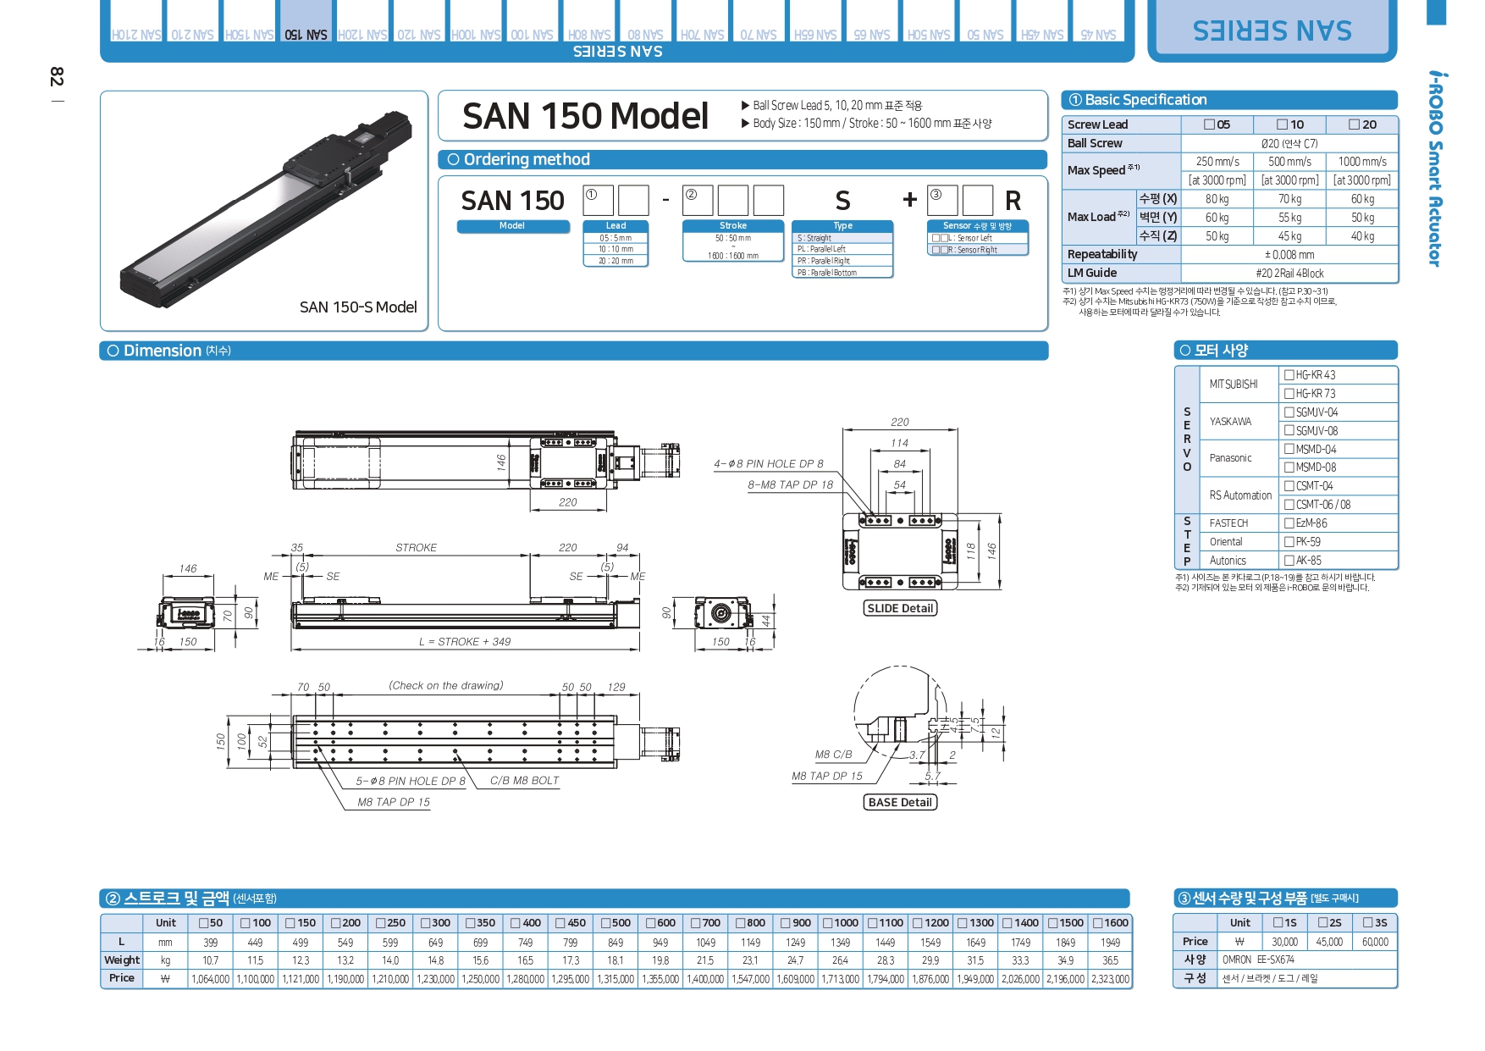Tick the Screw Lead 20 checkbox
Viewport: 1485px width, 1051px height.
pyautogui.click(x=1355, y=124)
